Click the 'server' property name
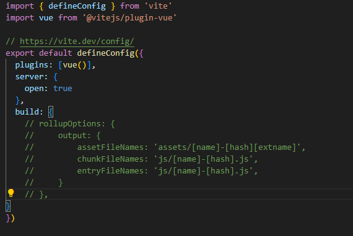The height and width of the screenshot is (236, 353). tap(29, 77)
